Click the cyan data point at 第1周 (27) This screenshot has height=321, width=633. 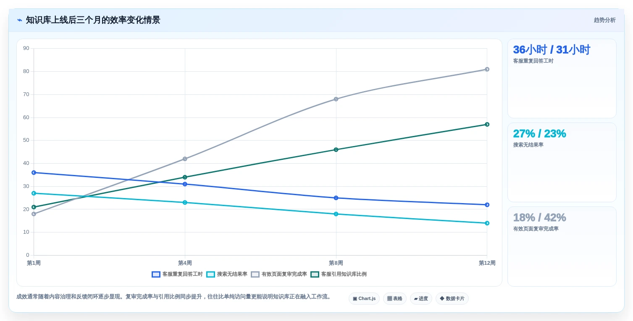pyautogui.click(x=34, y=193)
